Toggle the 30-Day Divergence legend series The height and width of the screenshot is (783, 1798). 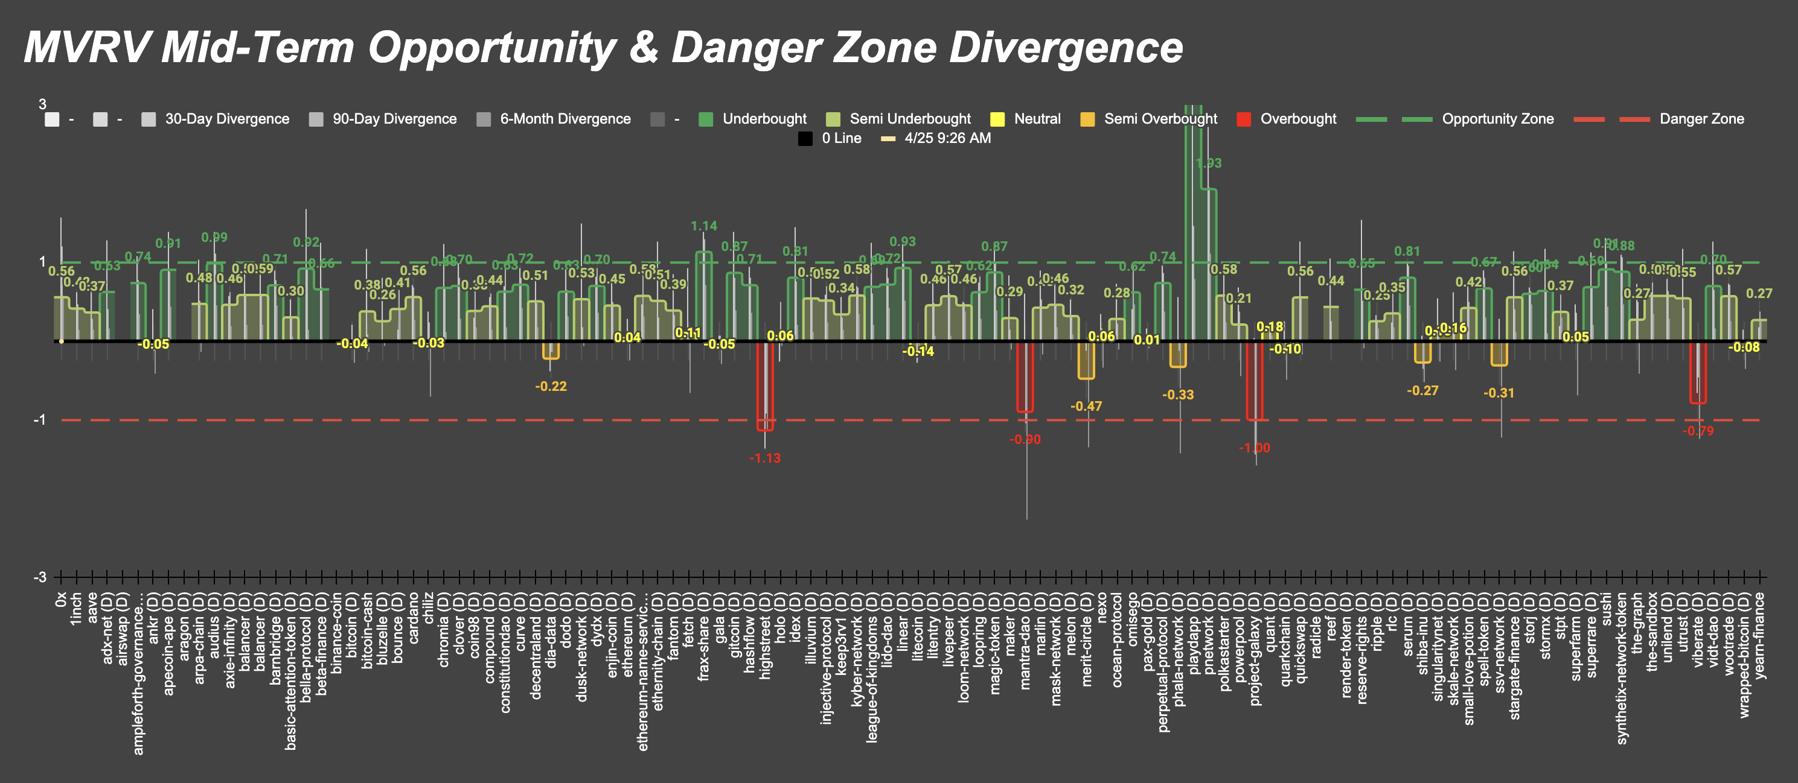click(226, 119)
